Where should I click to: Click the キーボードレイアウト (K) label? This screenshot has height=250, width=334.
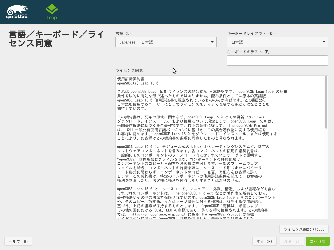[250, 34]
